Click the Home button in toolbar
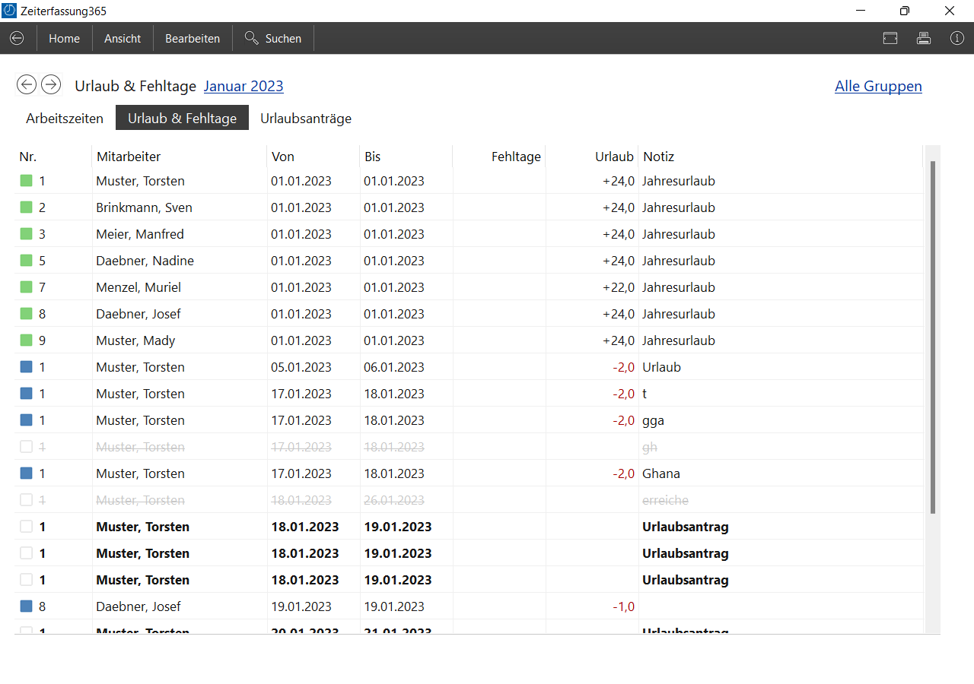This screenshot has height=684, width=974. click(x=64, y=38)
